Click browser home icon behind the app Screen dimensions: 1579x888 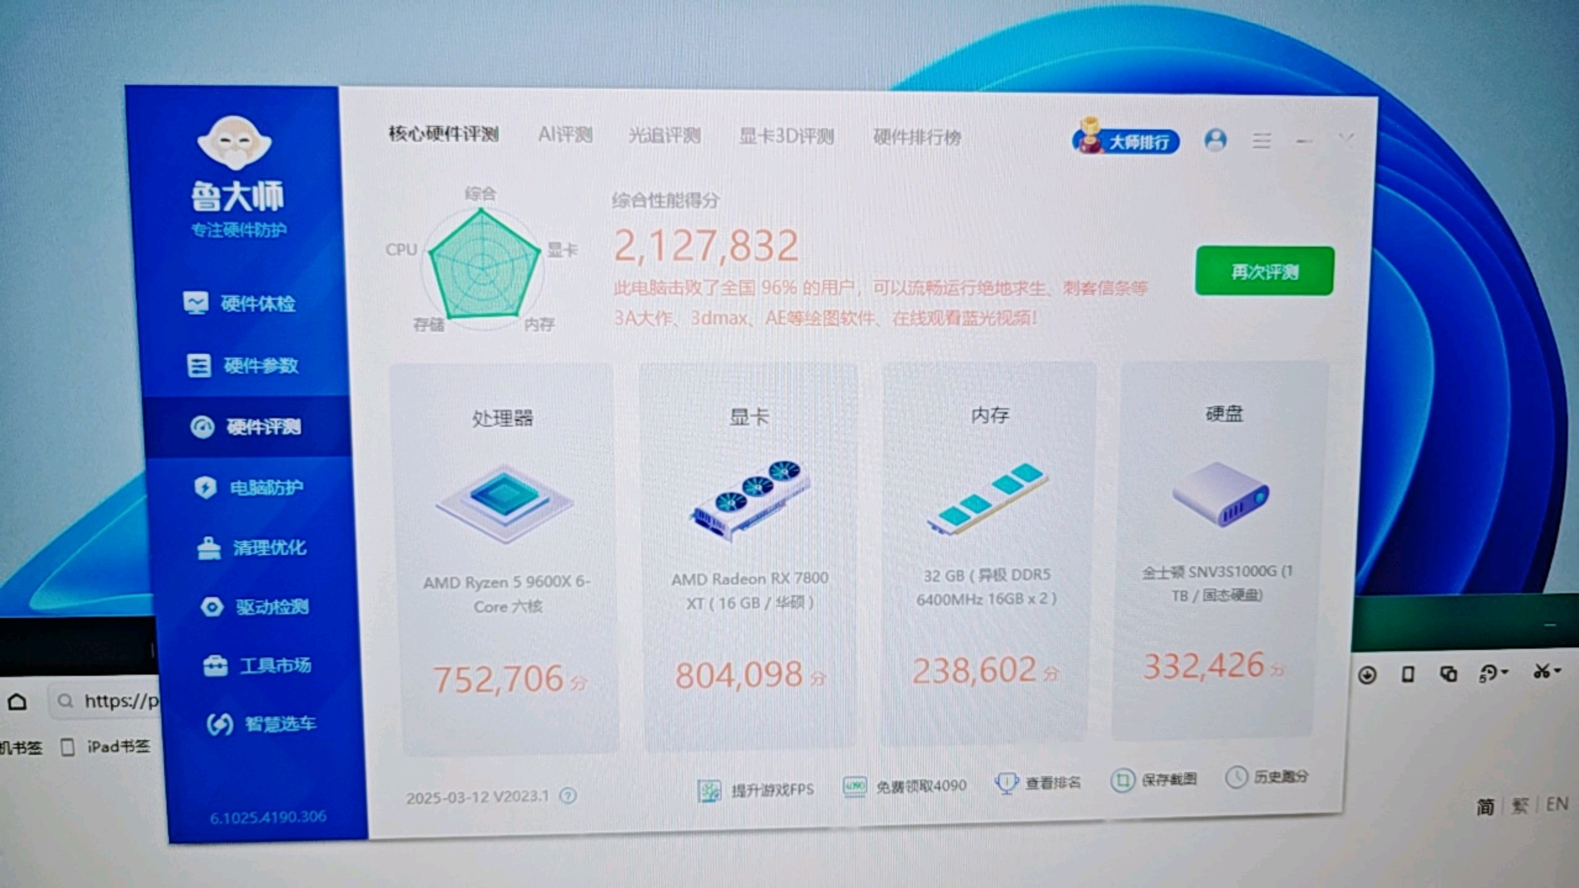point(17,702)
